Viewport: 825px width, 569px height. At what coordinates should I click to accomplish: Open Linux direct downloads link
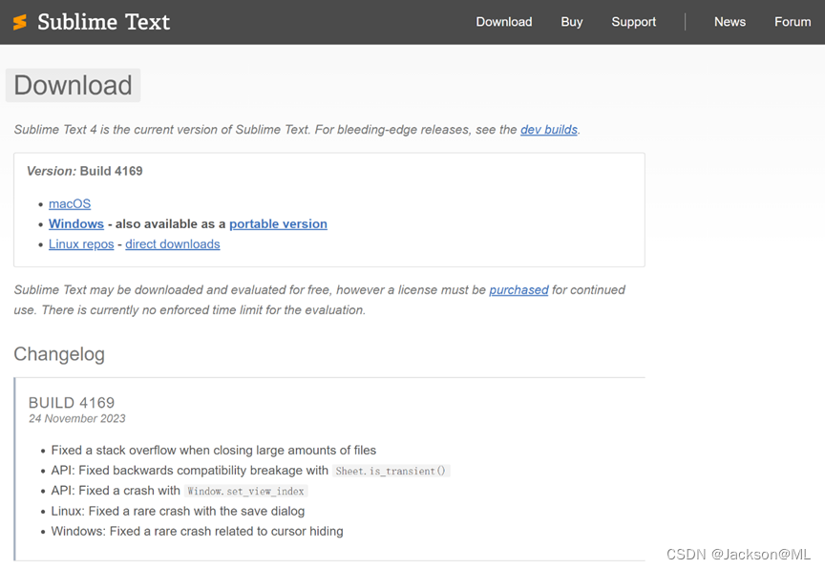173,244
